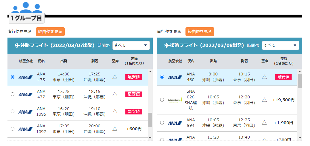Image resolution: width=310 pixels, height=146 pixels.
Task: Click the outbound list scrollbar up arrow
Action: 150,71
